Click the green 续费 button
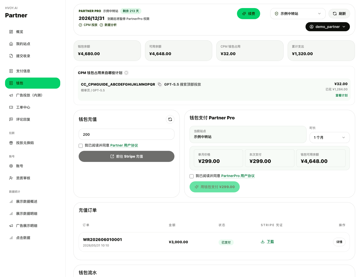Image resolution: width=363 pixels, height=277 pixels. (x=249, y=14)
